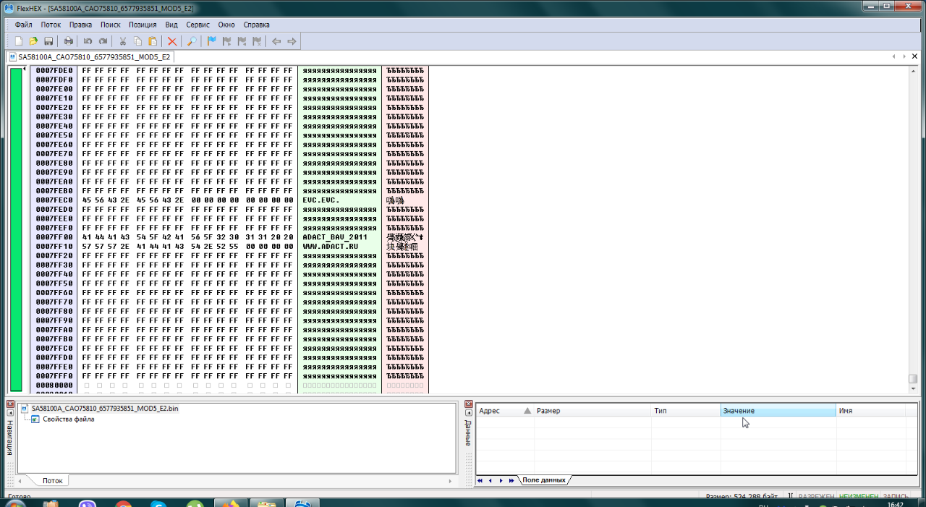
Task: Click the Open file folder icon
Action: click(33, 41)
